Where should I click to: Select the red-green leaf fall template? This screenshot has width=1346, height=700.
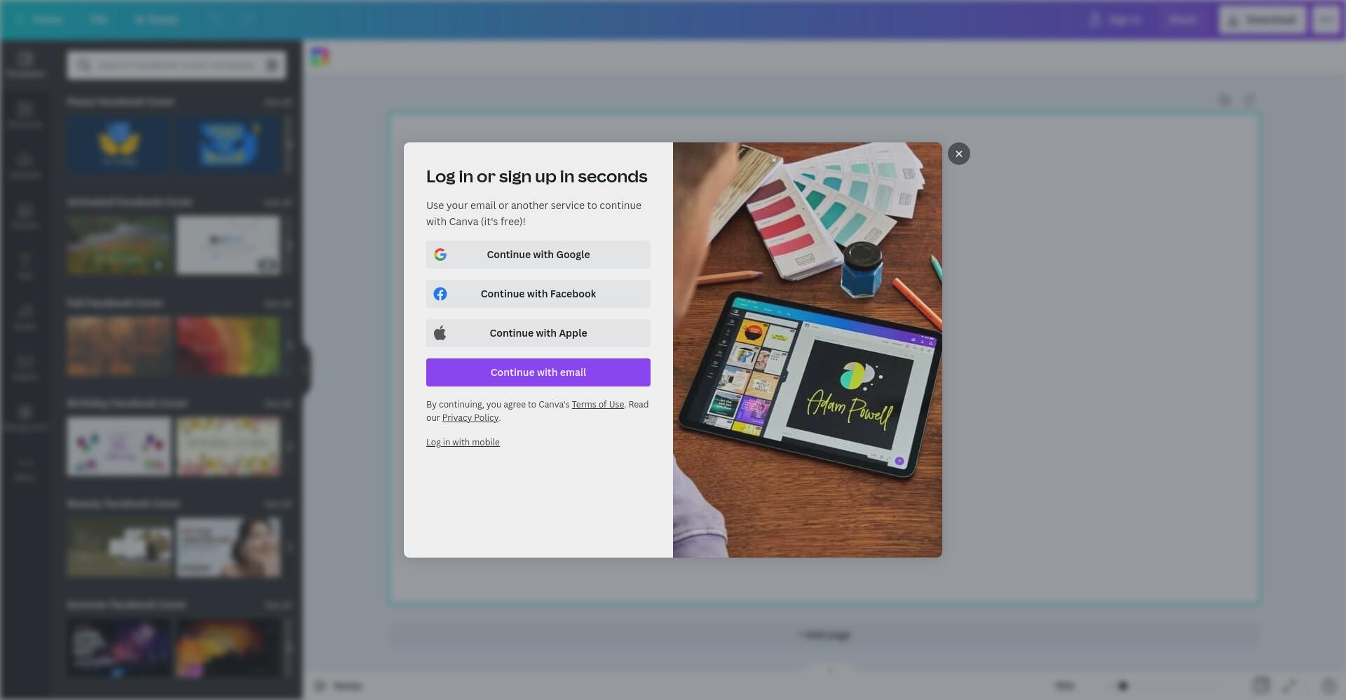click(229, 346)
